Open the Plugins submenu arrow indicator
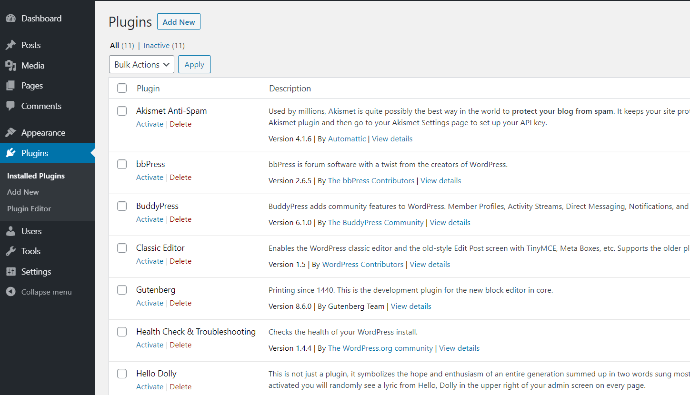690x395 pixels. 92,153
